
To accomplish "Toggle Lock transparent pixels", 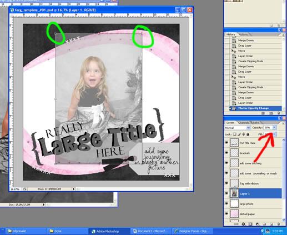I will click(234, 134).
